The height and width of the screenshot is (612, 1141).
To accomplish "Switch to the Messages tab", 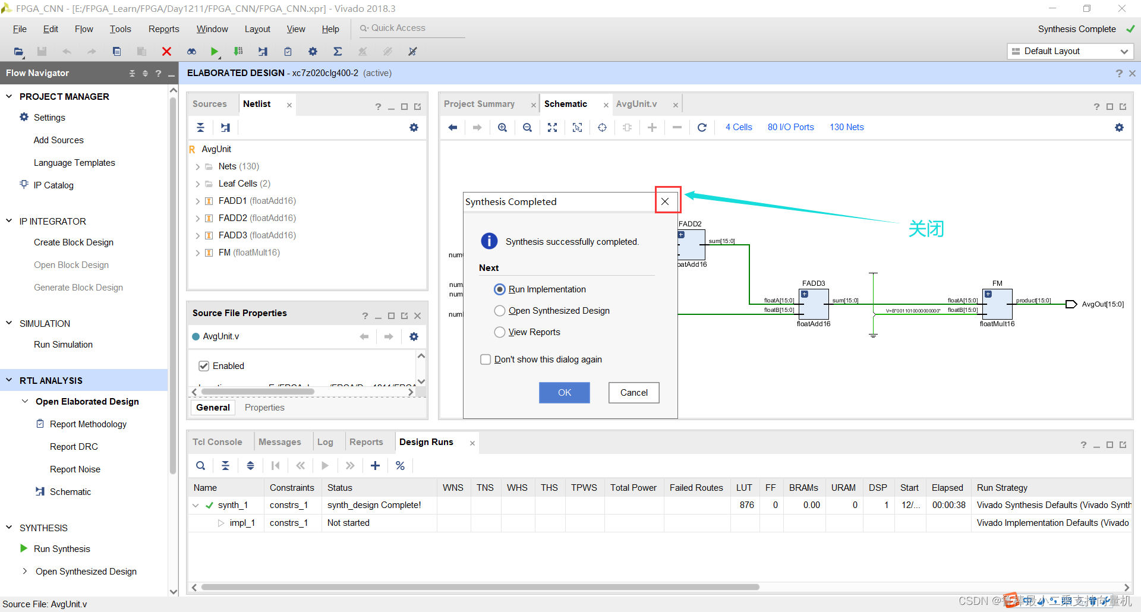I will 280,442.
